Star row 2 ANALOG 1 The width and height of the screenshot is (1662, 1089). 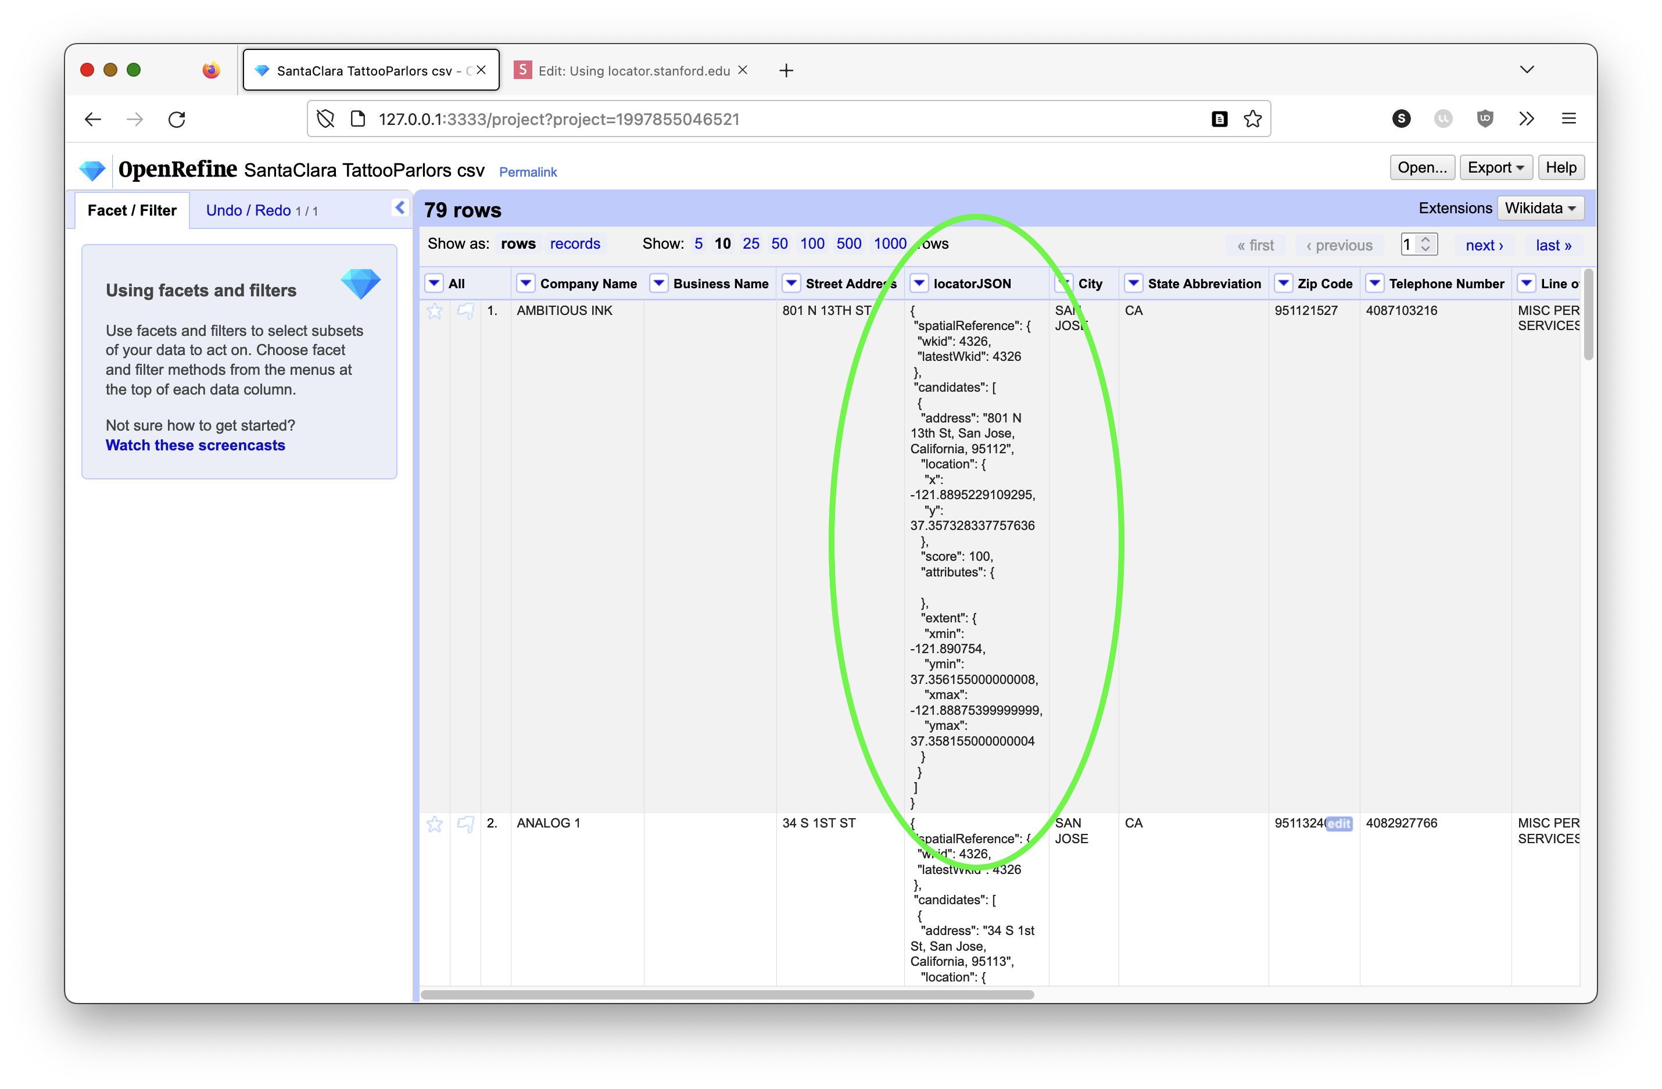click(x=434, y=823)
